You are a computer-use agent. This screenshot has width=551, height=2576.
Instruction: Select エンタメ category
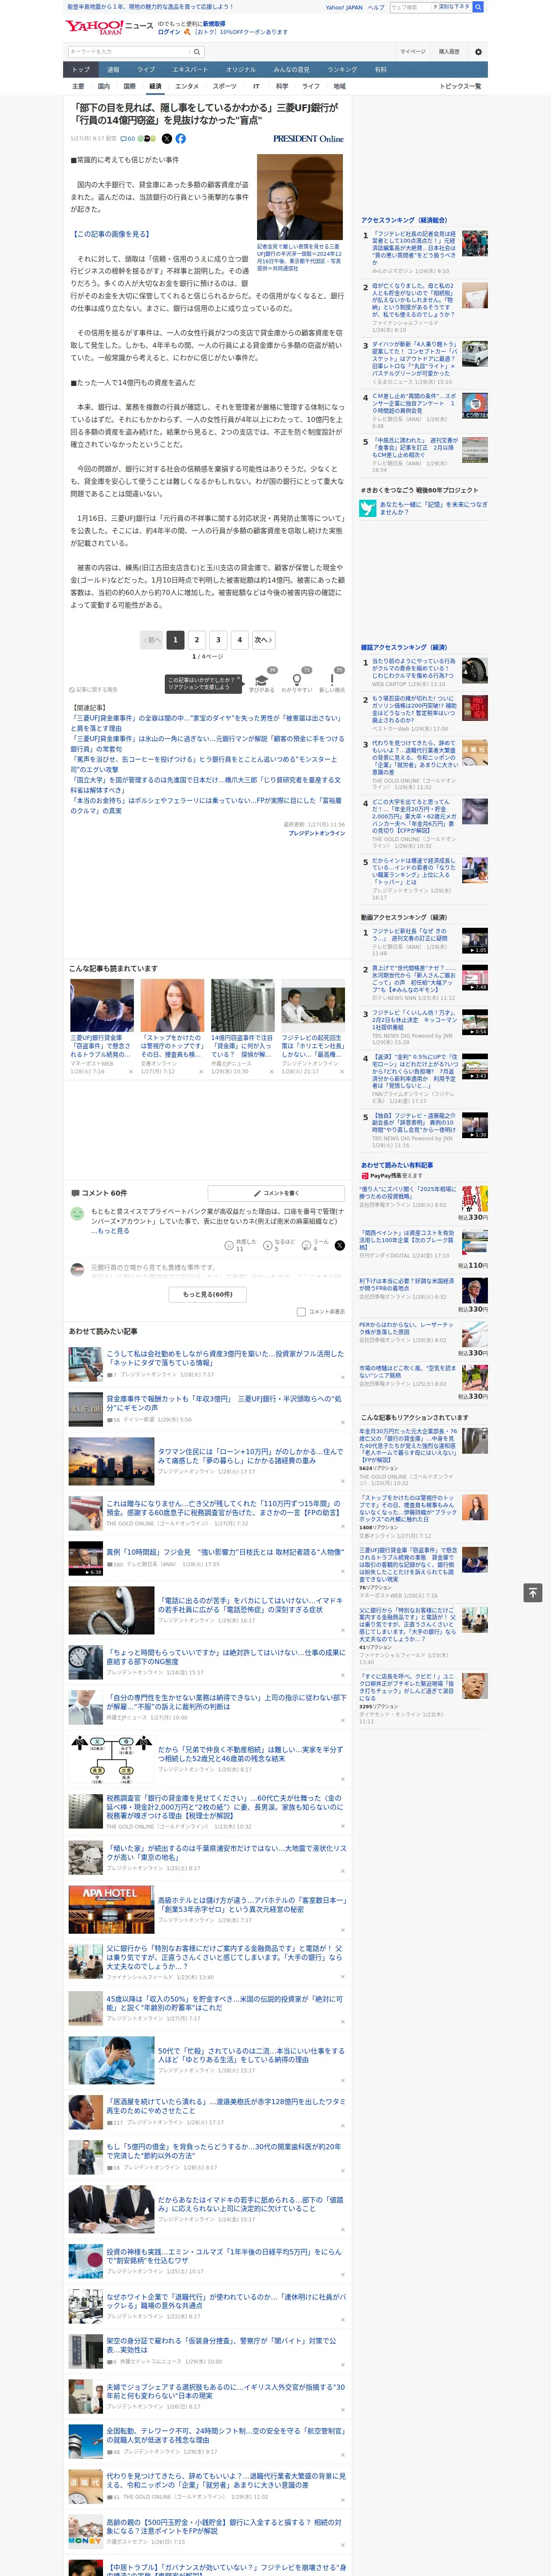(187, 86)
